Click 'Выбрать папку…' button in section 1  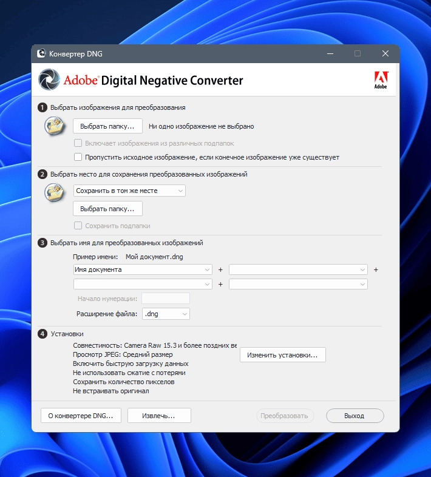[107, 126]
